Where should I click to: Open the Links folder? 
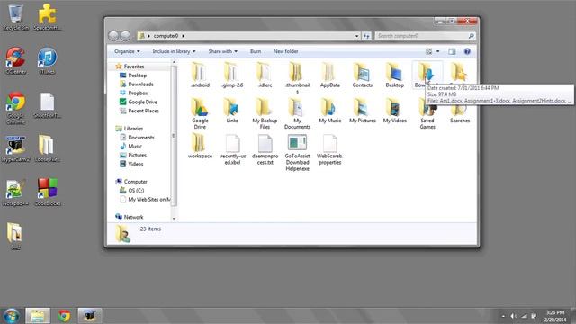click(232, 111)
